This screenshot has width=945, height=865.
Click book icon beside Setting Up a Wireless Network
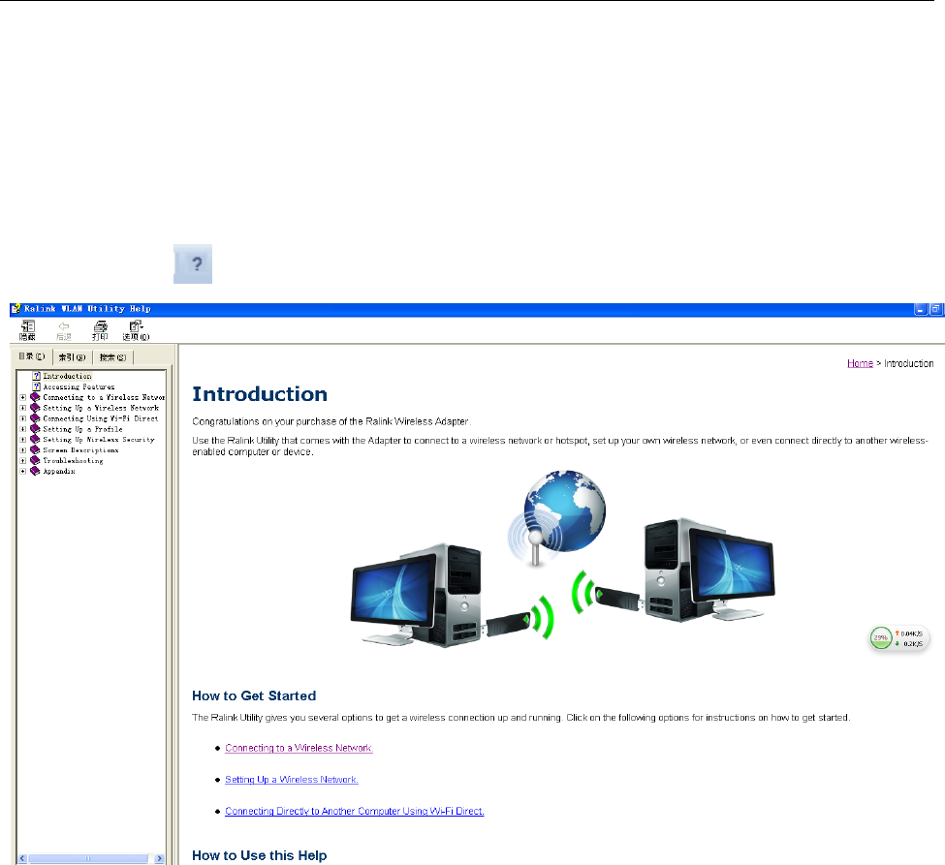35,408
